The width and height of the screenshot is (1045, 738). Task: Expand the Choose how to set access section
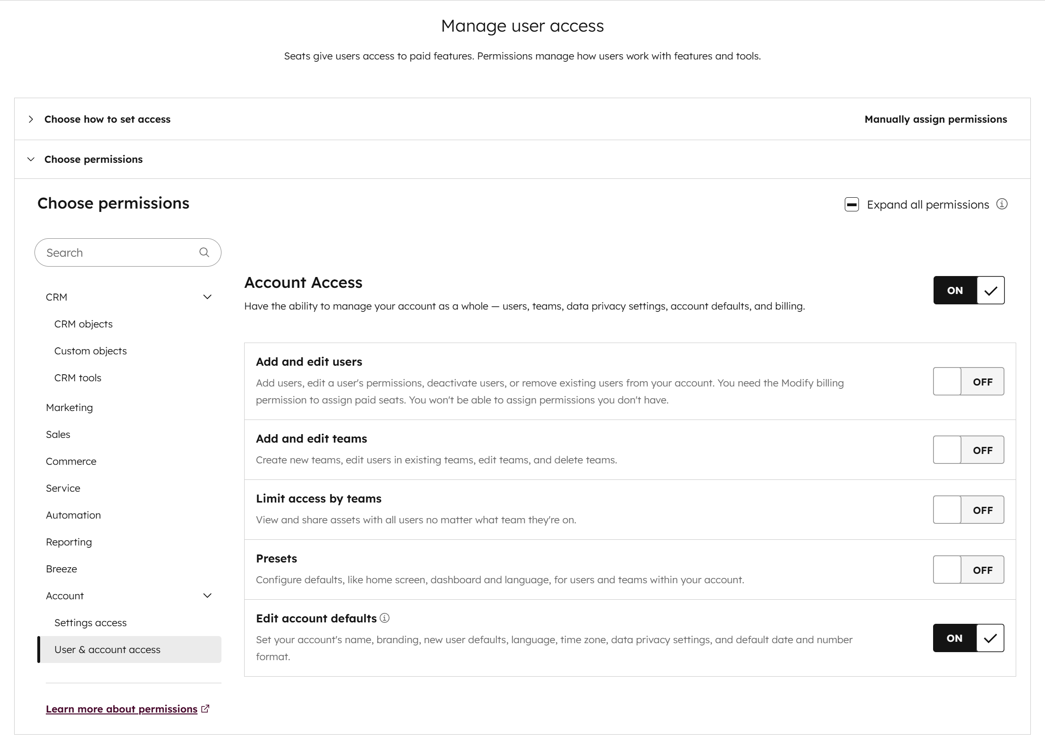(31, 119)
